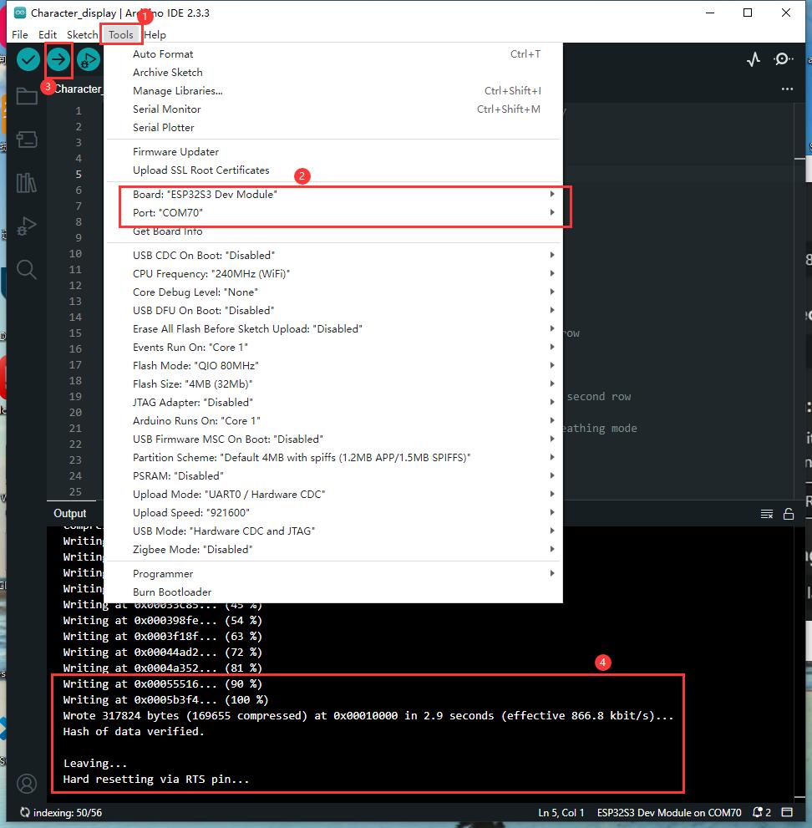
Task: Expand PSRAM "Disabled" submenu
Action: 333,476
